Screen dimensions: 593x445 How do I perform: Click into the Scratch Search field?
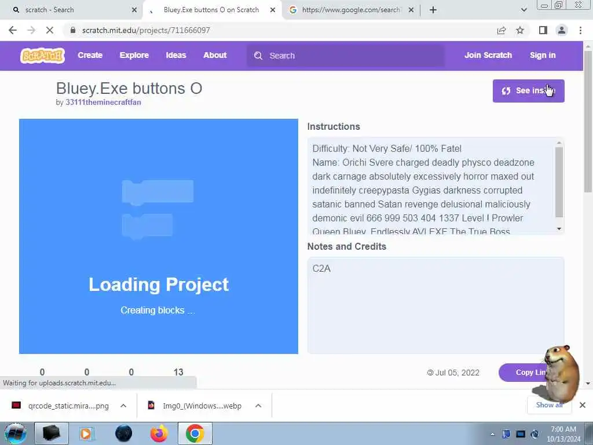pyautogui.click(x=346, y=56)
